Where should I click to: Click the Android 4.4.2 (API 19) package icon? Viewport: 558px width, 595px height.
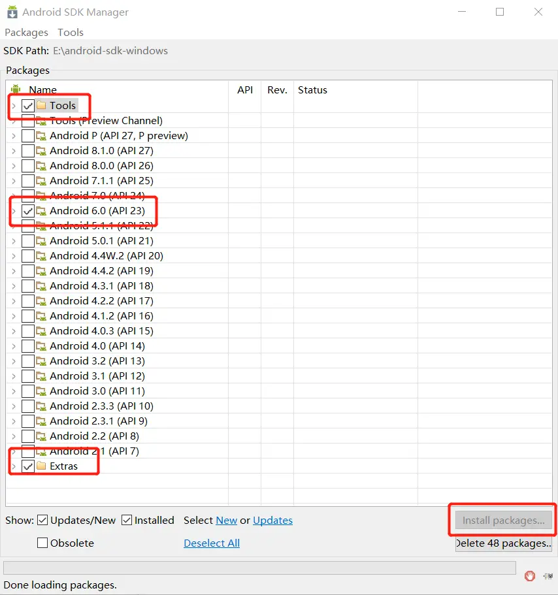(x=41, y=270)
